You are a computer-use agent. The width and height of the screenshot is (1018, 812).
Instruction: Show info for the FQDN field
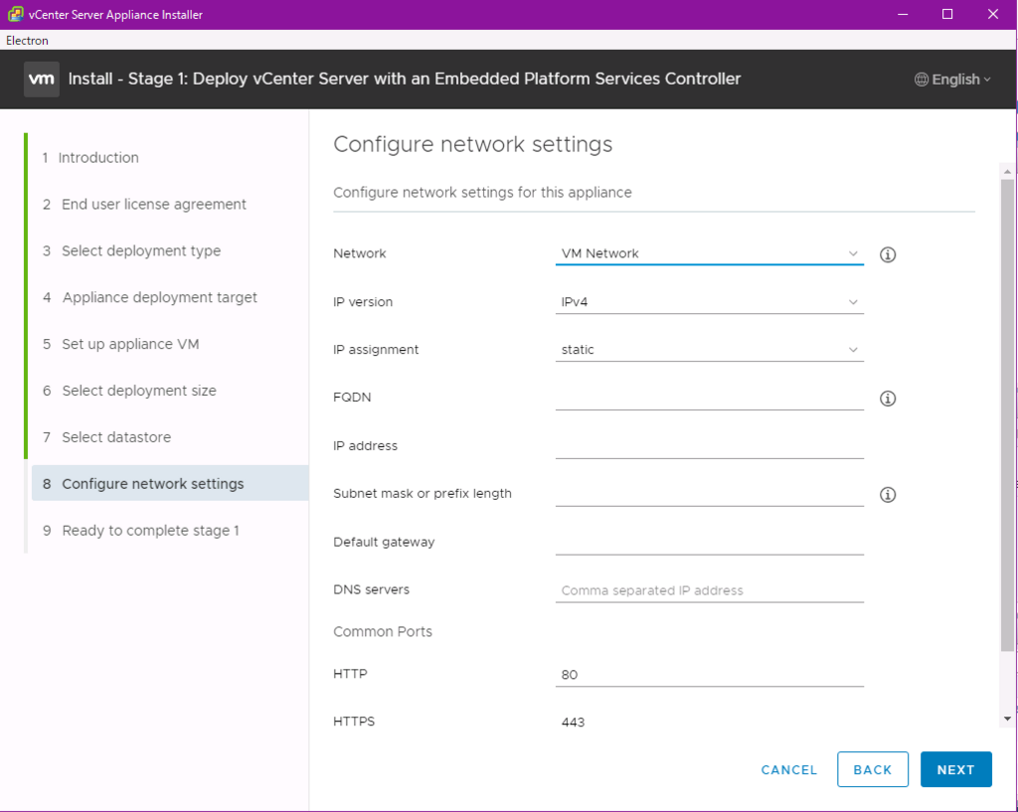pos(888,399)
